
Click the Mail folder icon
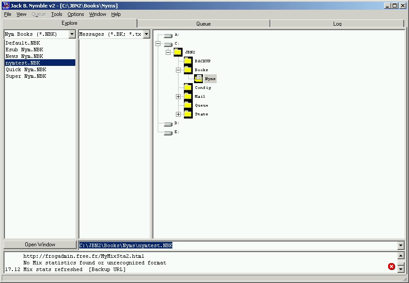pos(188,96)
